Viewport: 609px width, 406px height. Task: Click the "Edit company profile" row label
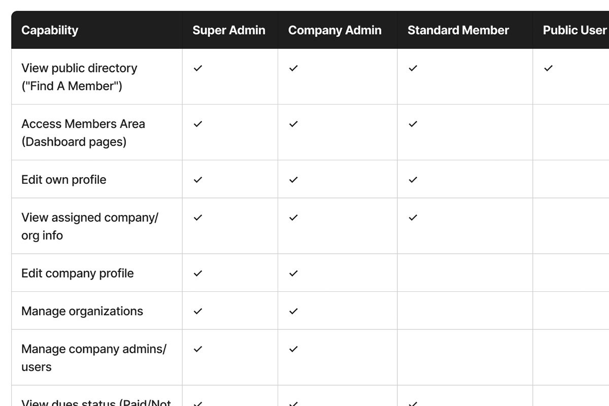pos(78,273)
